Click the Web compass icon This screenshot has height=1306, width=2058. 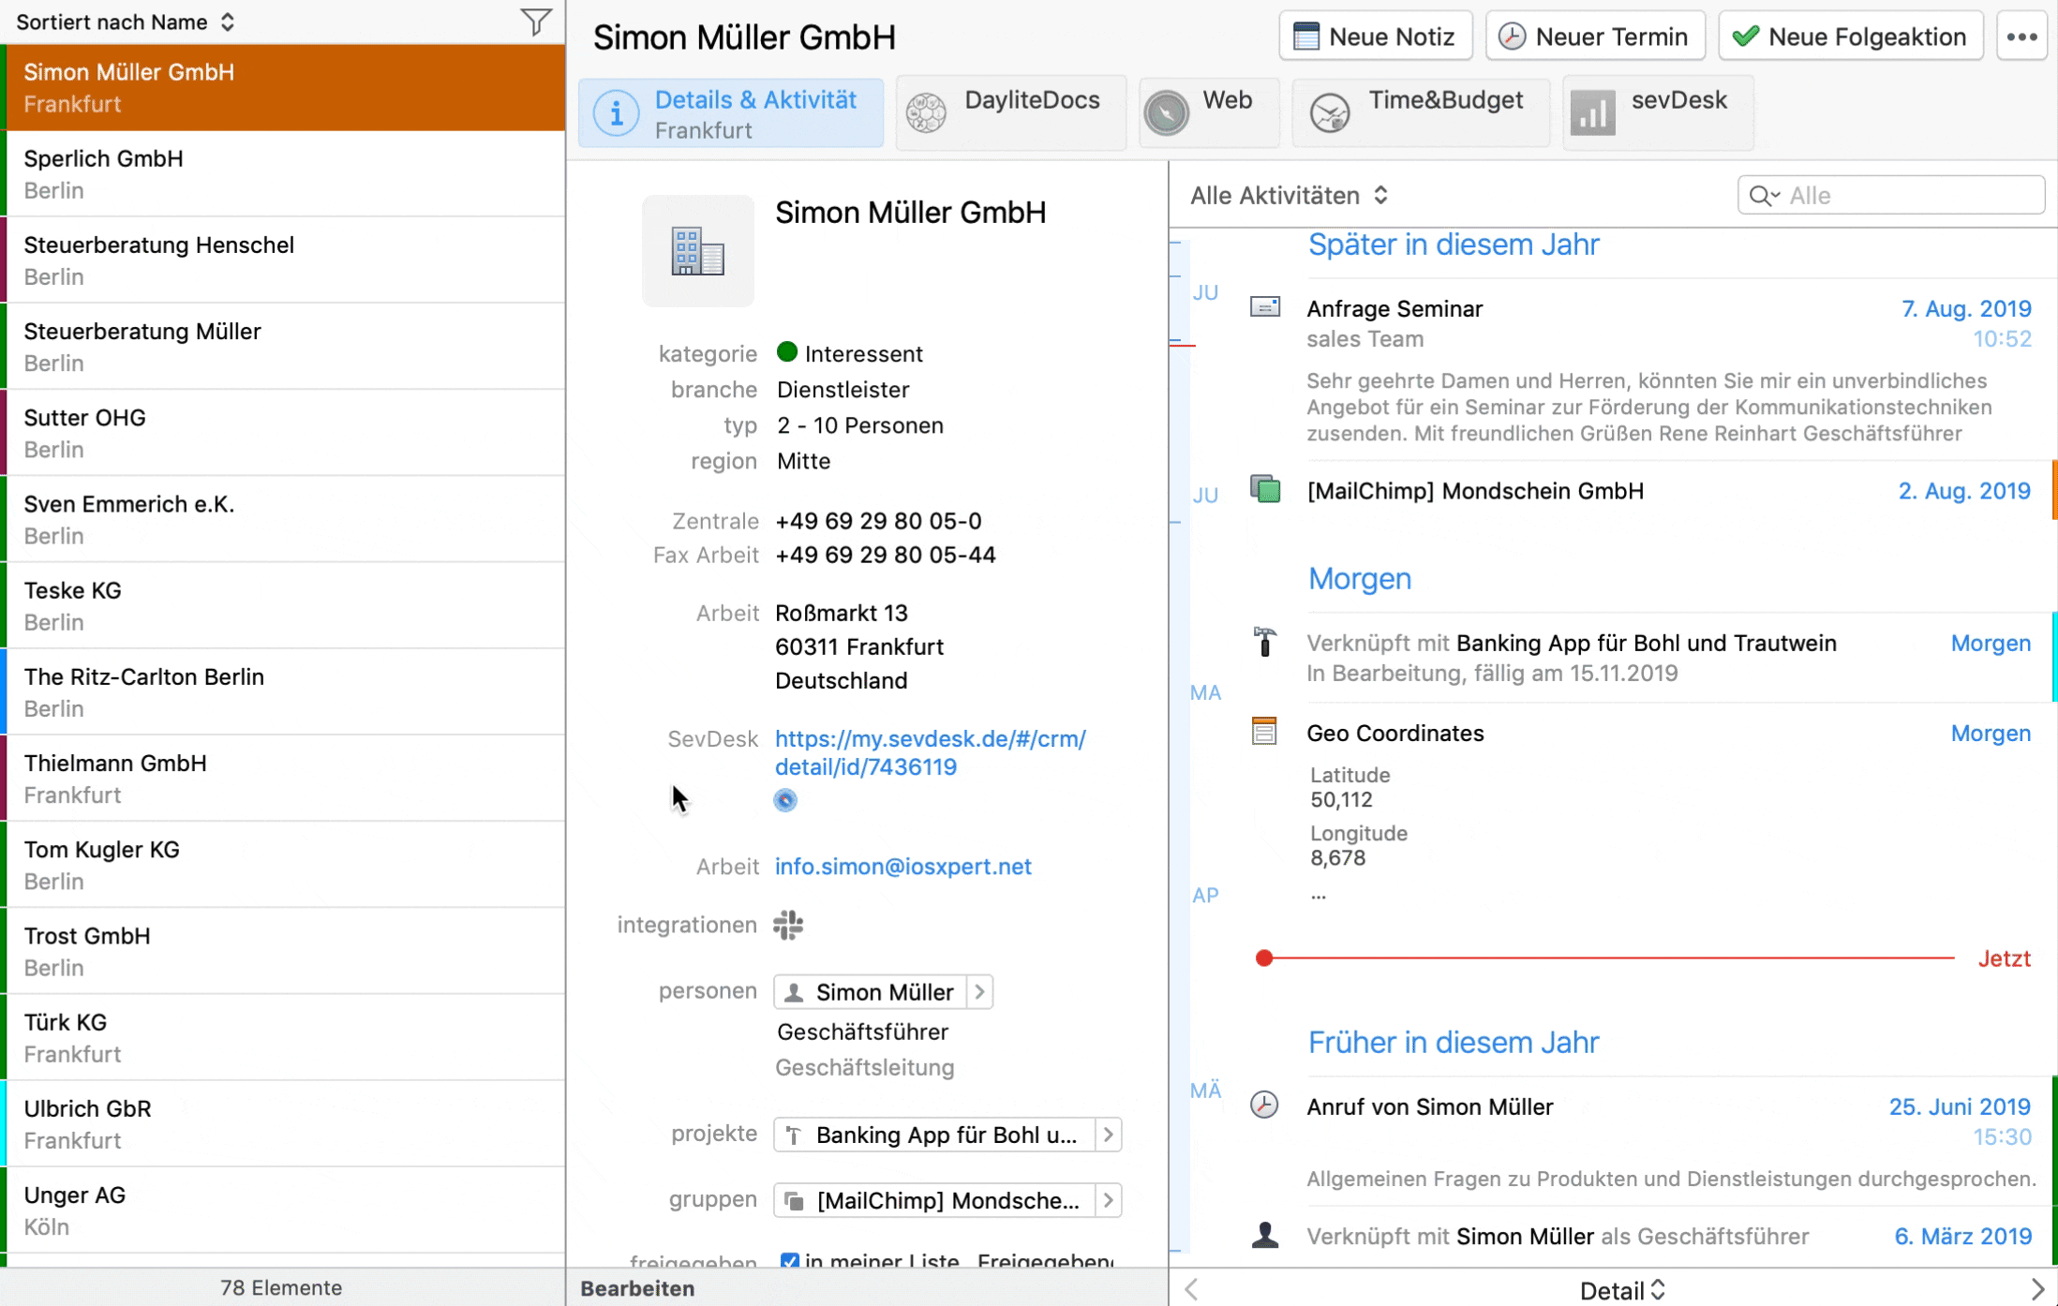coord(1167,113)
